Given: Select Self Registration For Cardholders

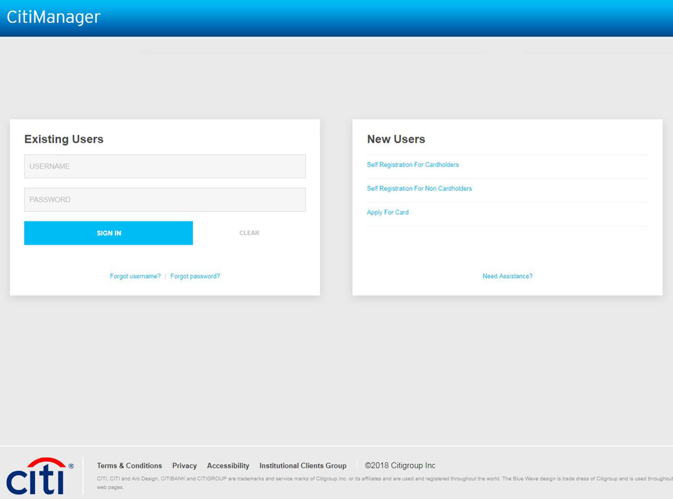Looking at the screenshot, I should point(413,164).
